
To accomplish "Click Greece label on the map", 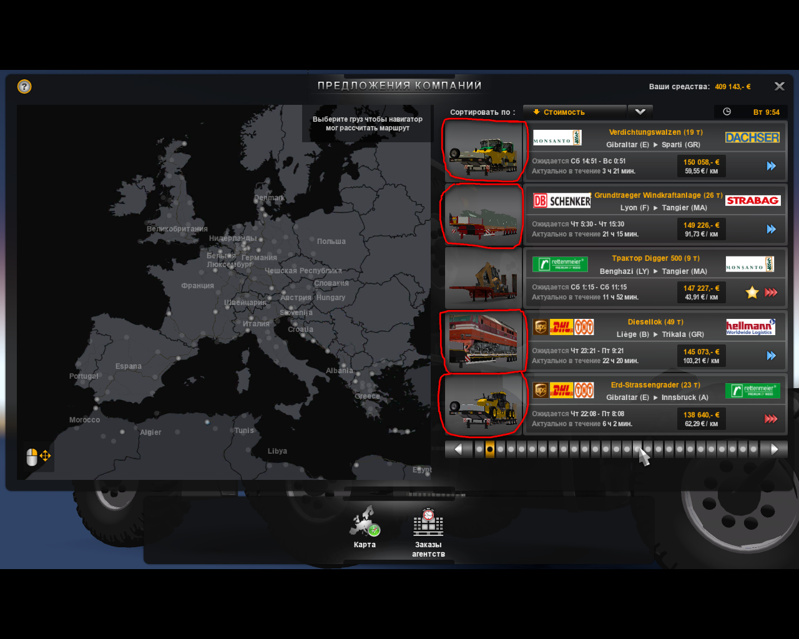I will 367,396.
